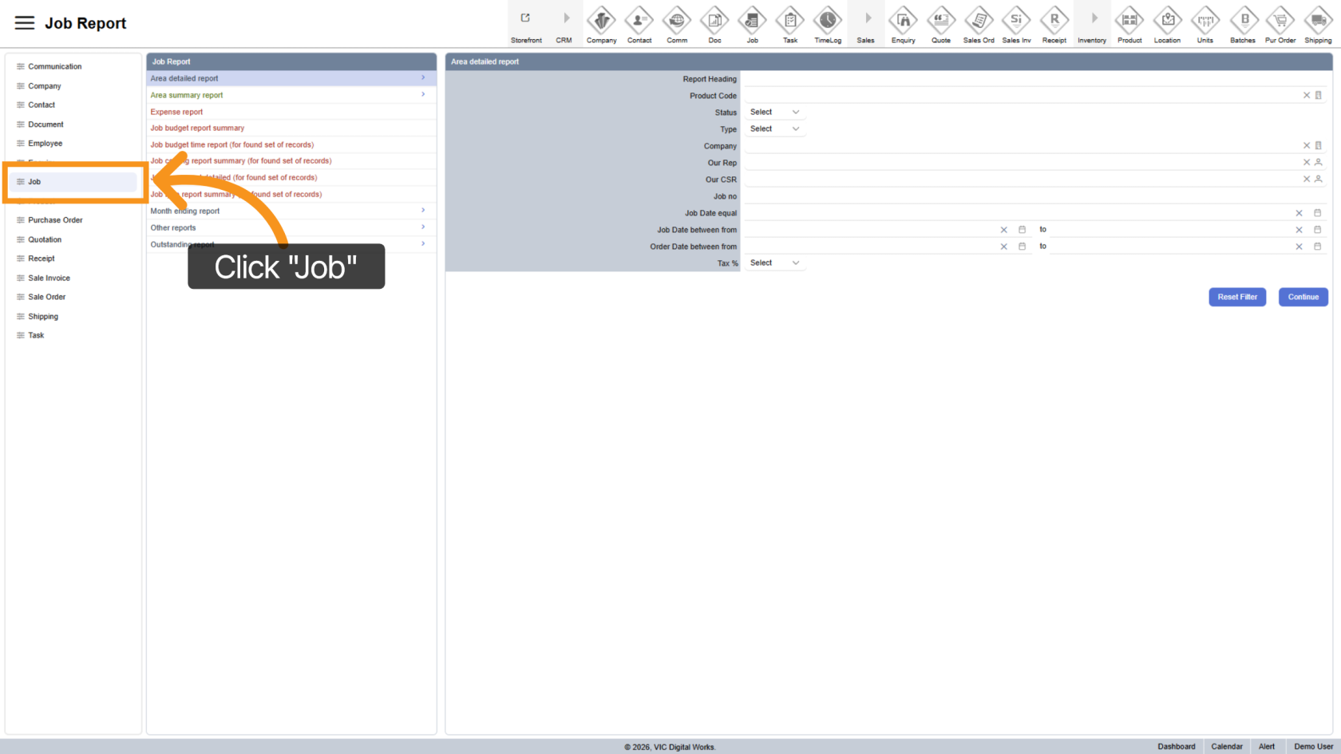Open the Type dropdown
This screenshot has width=1341, height=754.
coord(774,129)
